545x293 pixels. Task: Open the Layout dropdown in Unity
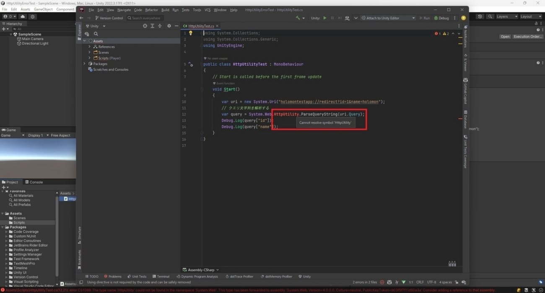531,17
